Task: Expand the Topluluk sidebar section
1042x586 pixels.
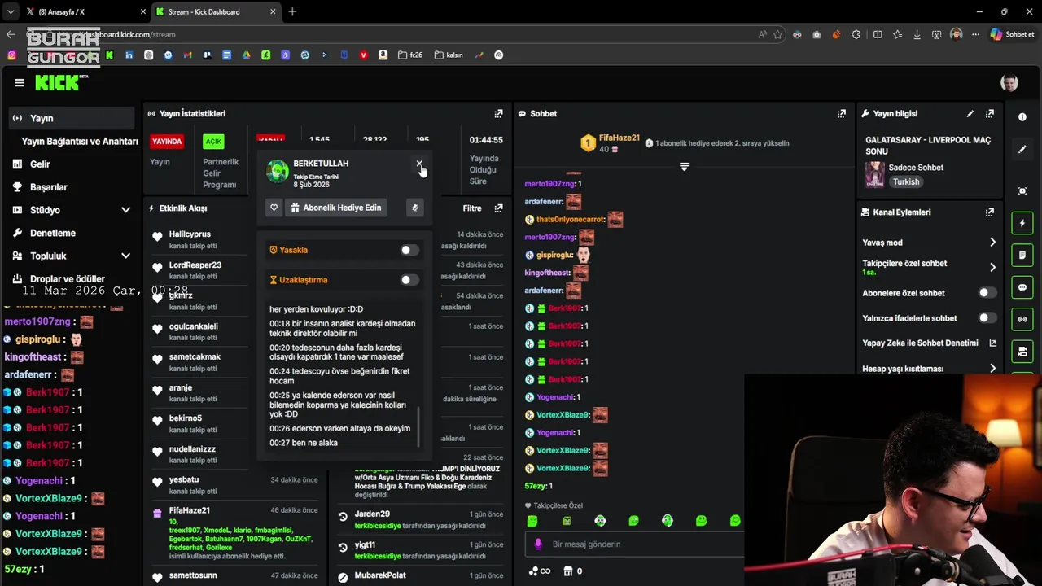Action: click(125, 256)
